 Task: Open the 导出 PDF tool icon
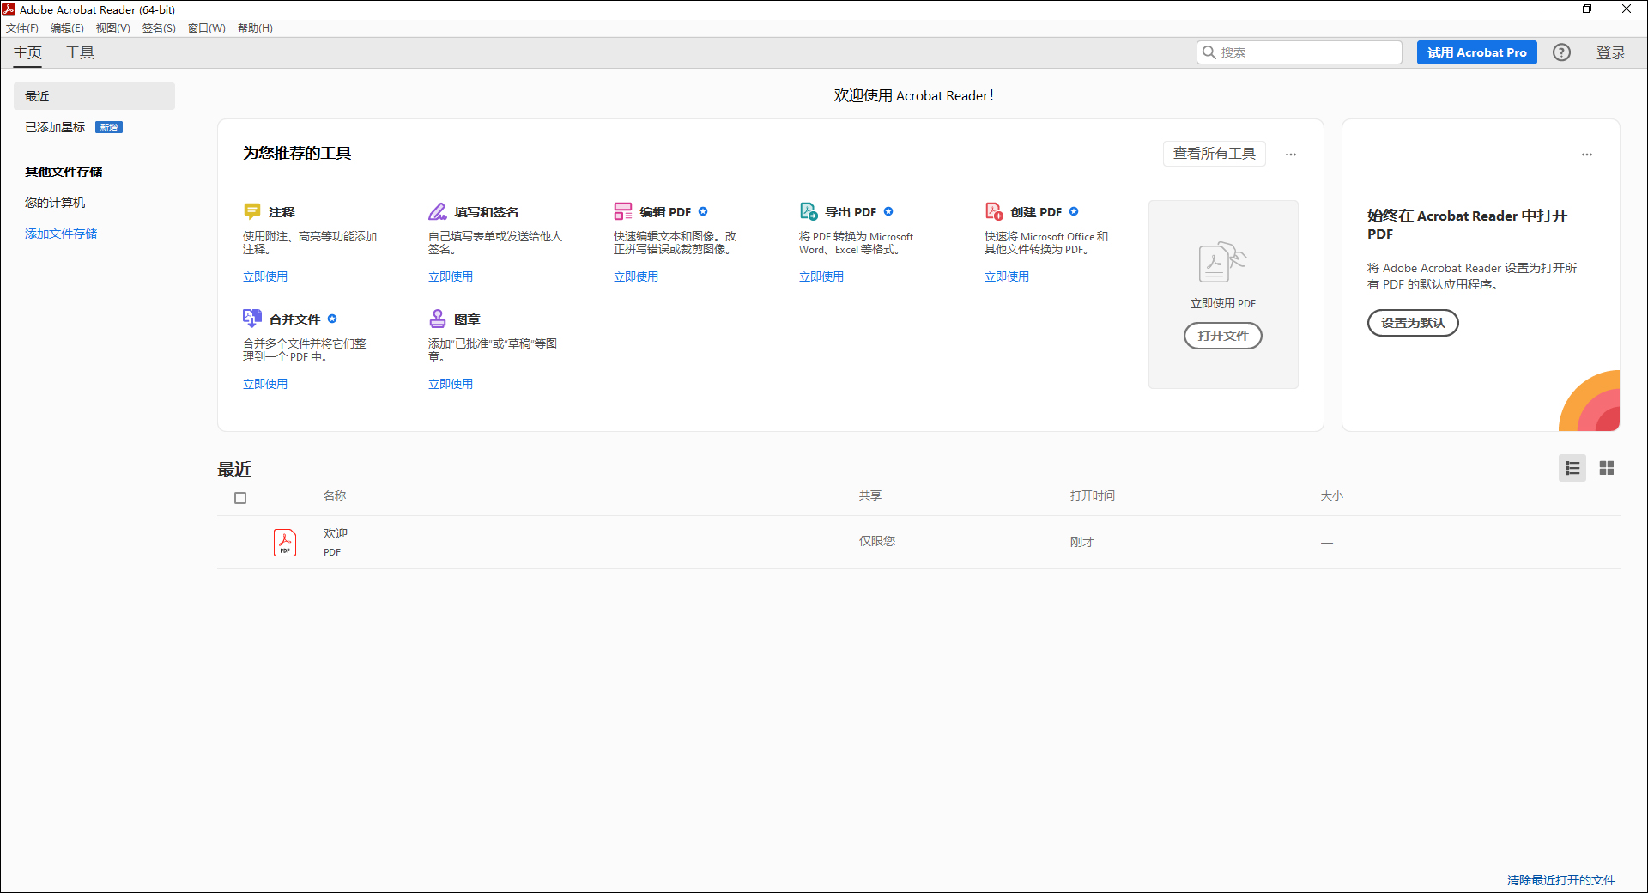pyautogui.click(x=808, y=211)
